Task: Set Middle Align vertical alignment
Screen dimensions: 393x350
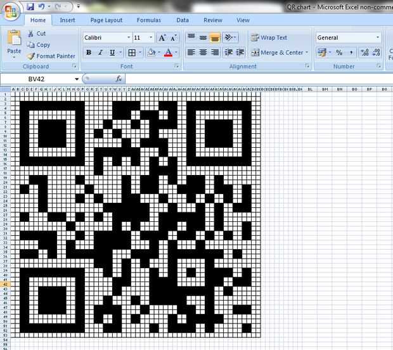Action: pos(203,37)
